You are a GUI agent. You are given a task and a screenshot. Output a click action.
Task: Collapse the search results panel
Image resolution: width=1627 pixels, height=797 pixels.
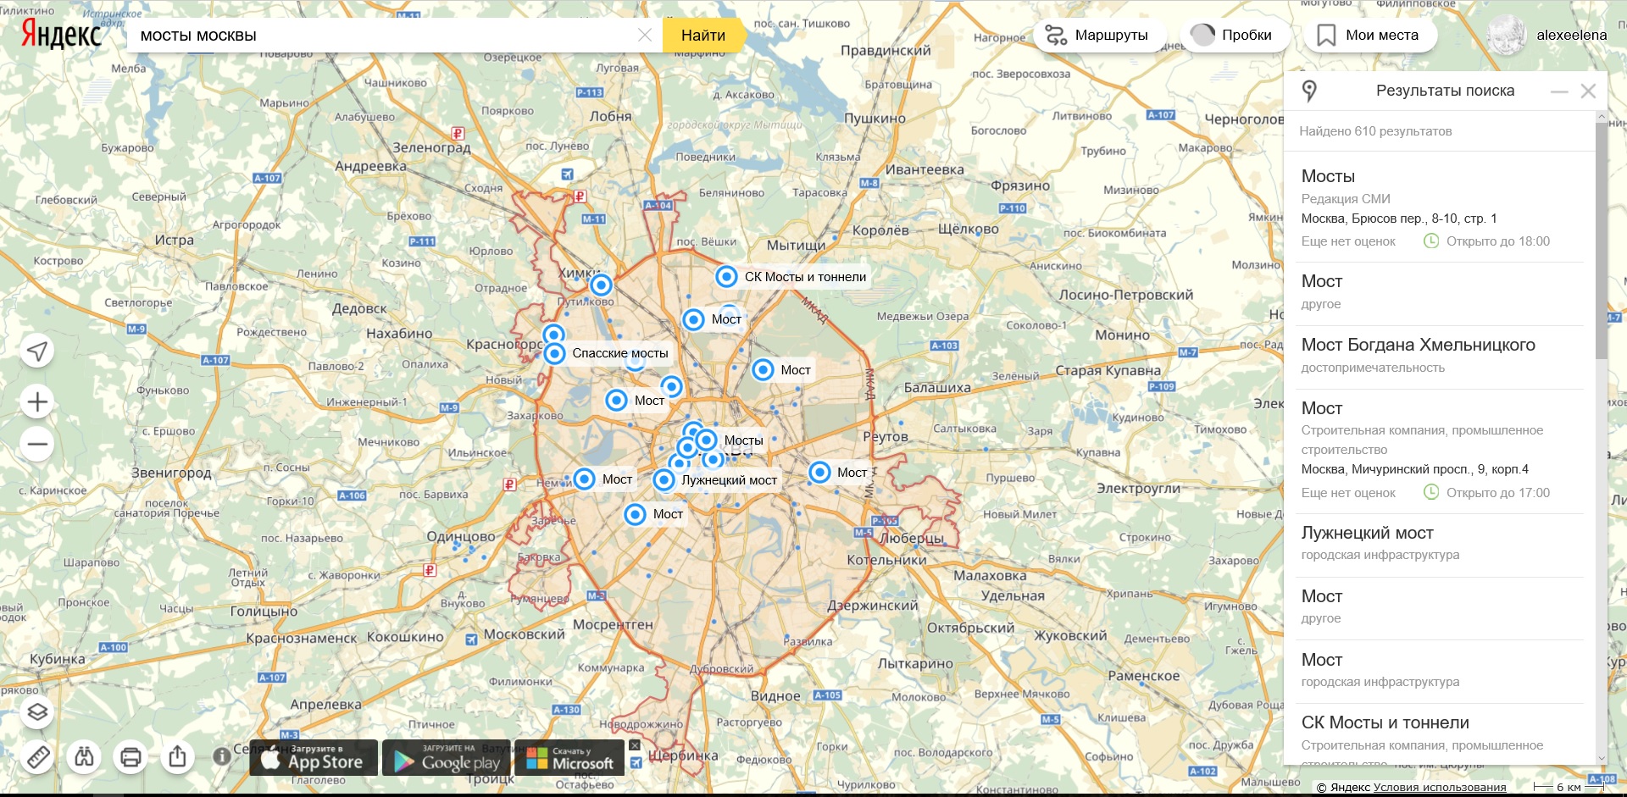tap(1559, 91)
